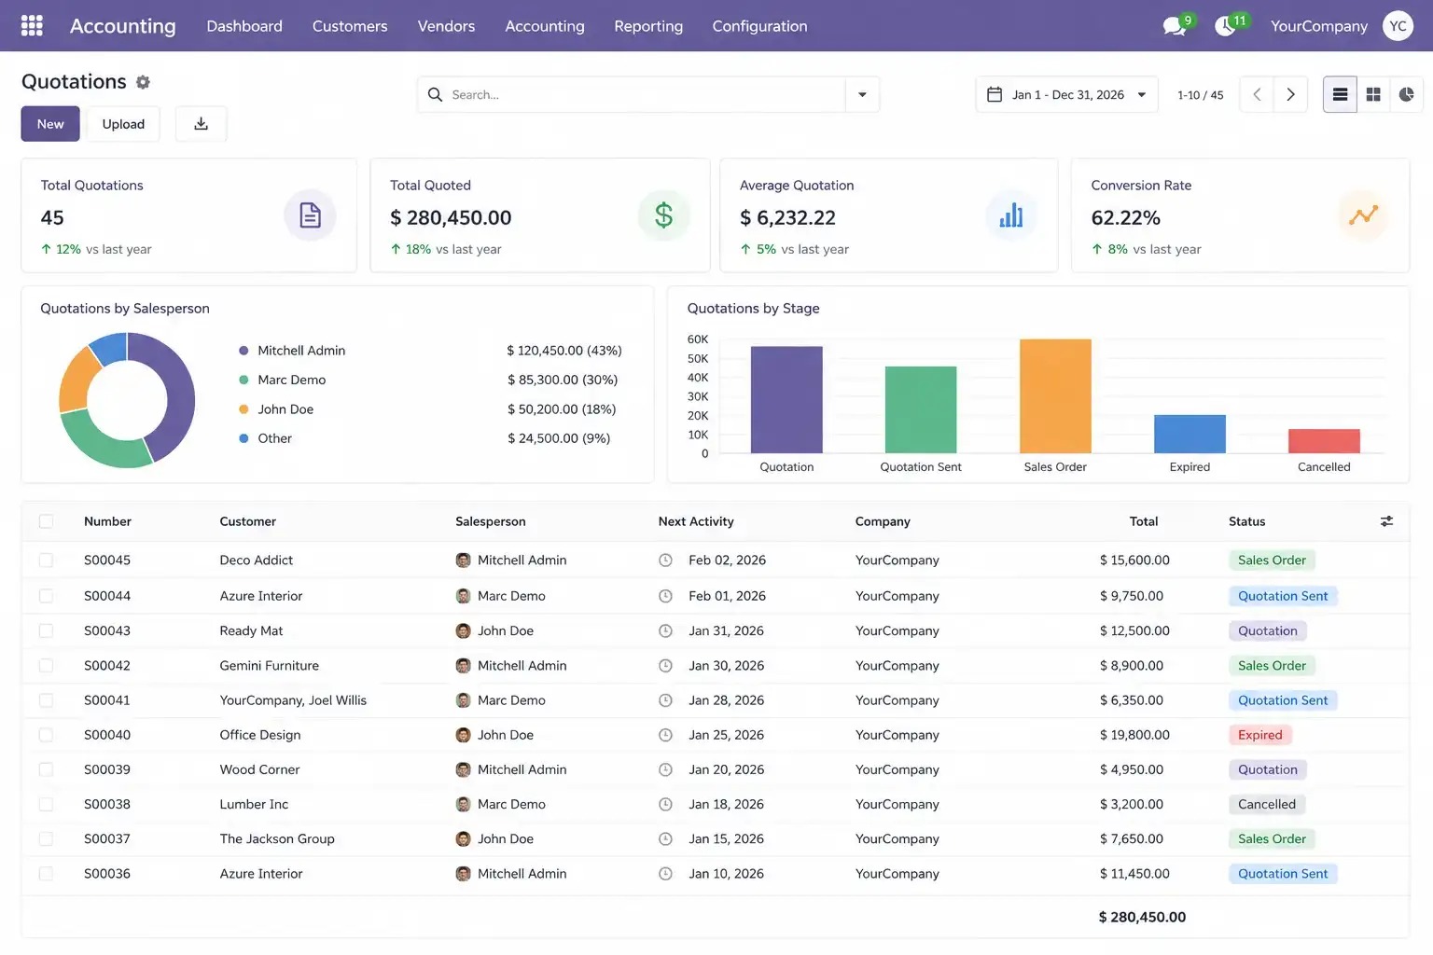Switch to pie chart graph view
Image resolution: width=1433 pixels, height=955 pixels.
1407,94
